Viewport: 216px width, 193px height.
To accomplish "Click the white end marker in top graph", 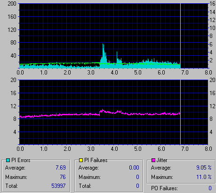I will [180, 36].
